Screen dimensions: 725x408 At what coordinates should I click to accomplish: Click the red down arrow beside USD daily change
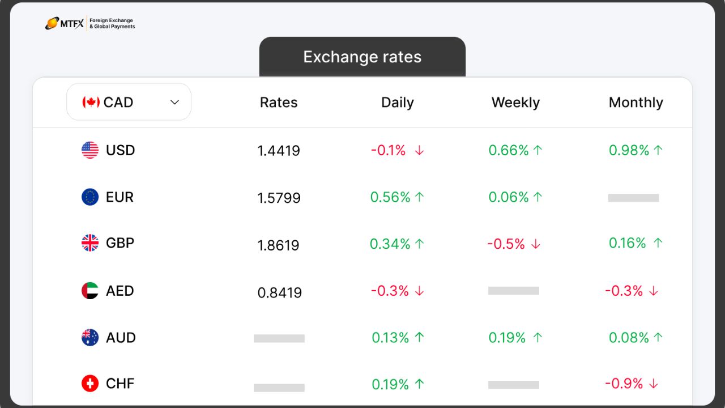point(418,151)
